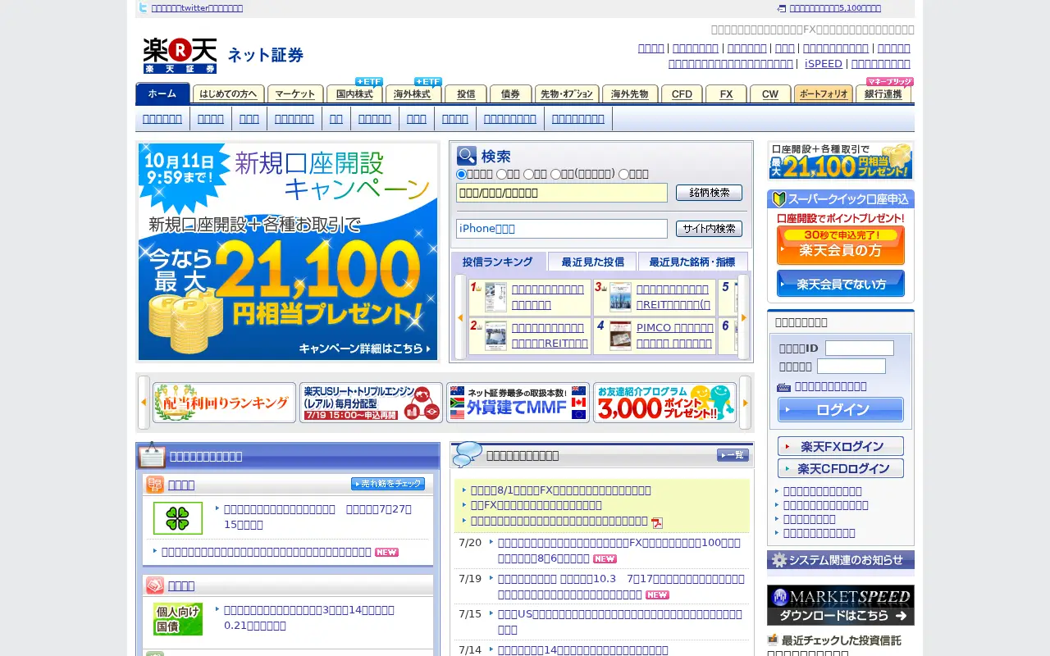This screenshot has width=1050, height=656.
Task: Click the four-leaf clover thumbnail
Action: (x=178, y=518)
